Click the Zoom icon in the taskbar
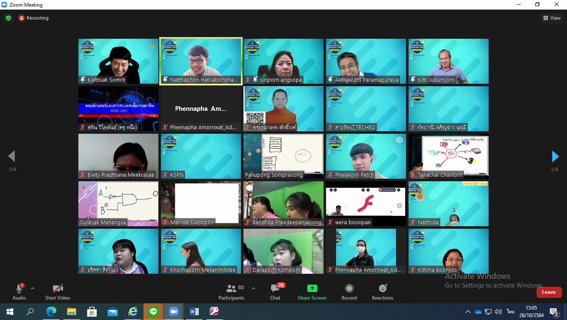Screen dimensions: 567x320 (173, 312)
